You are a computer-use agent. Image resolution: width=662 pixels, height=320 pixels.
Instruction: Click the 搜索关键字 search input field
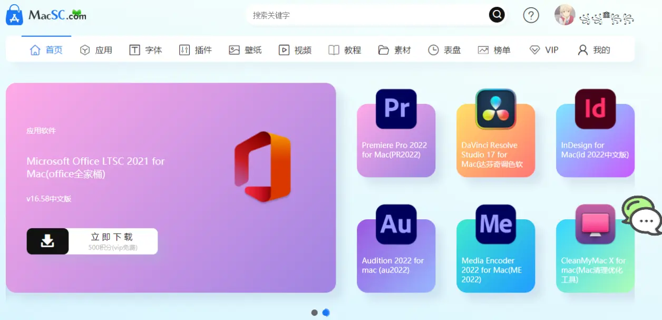366,15
